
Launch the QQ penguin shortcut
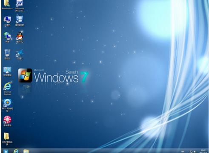coord(20,37)
